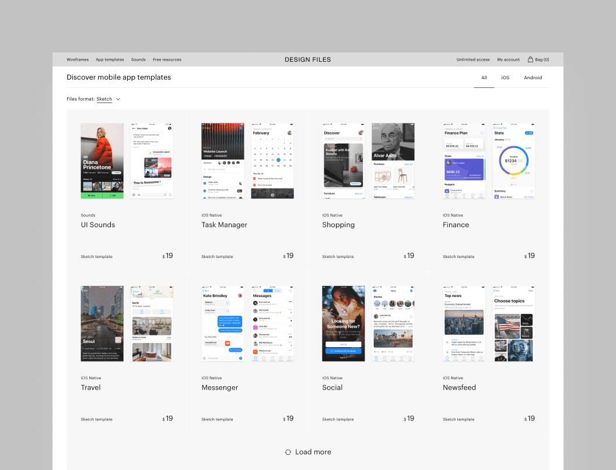Expand the Files format chevron arrow
This screenshot has height=470, width=616.
coord(118,99)
